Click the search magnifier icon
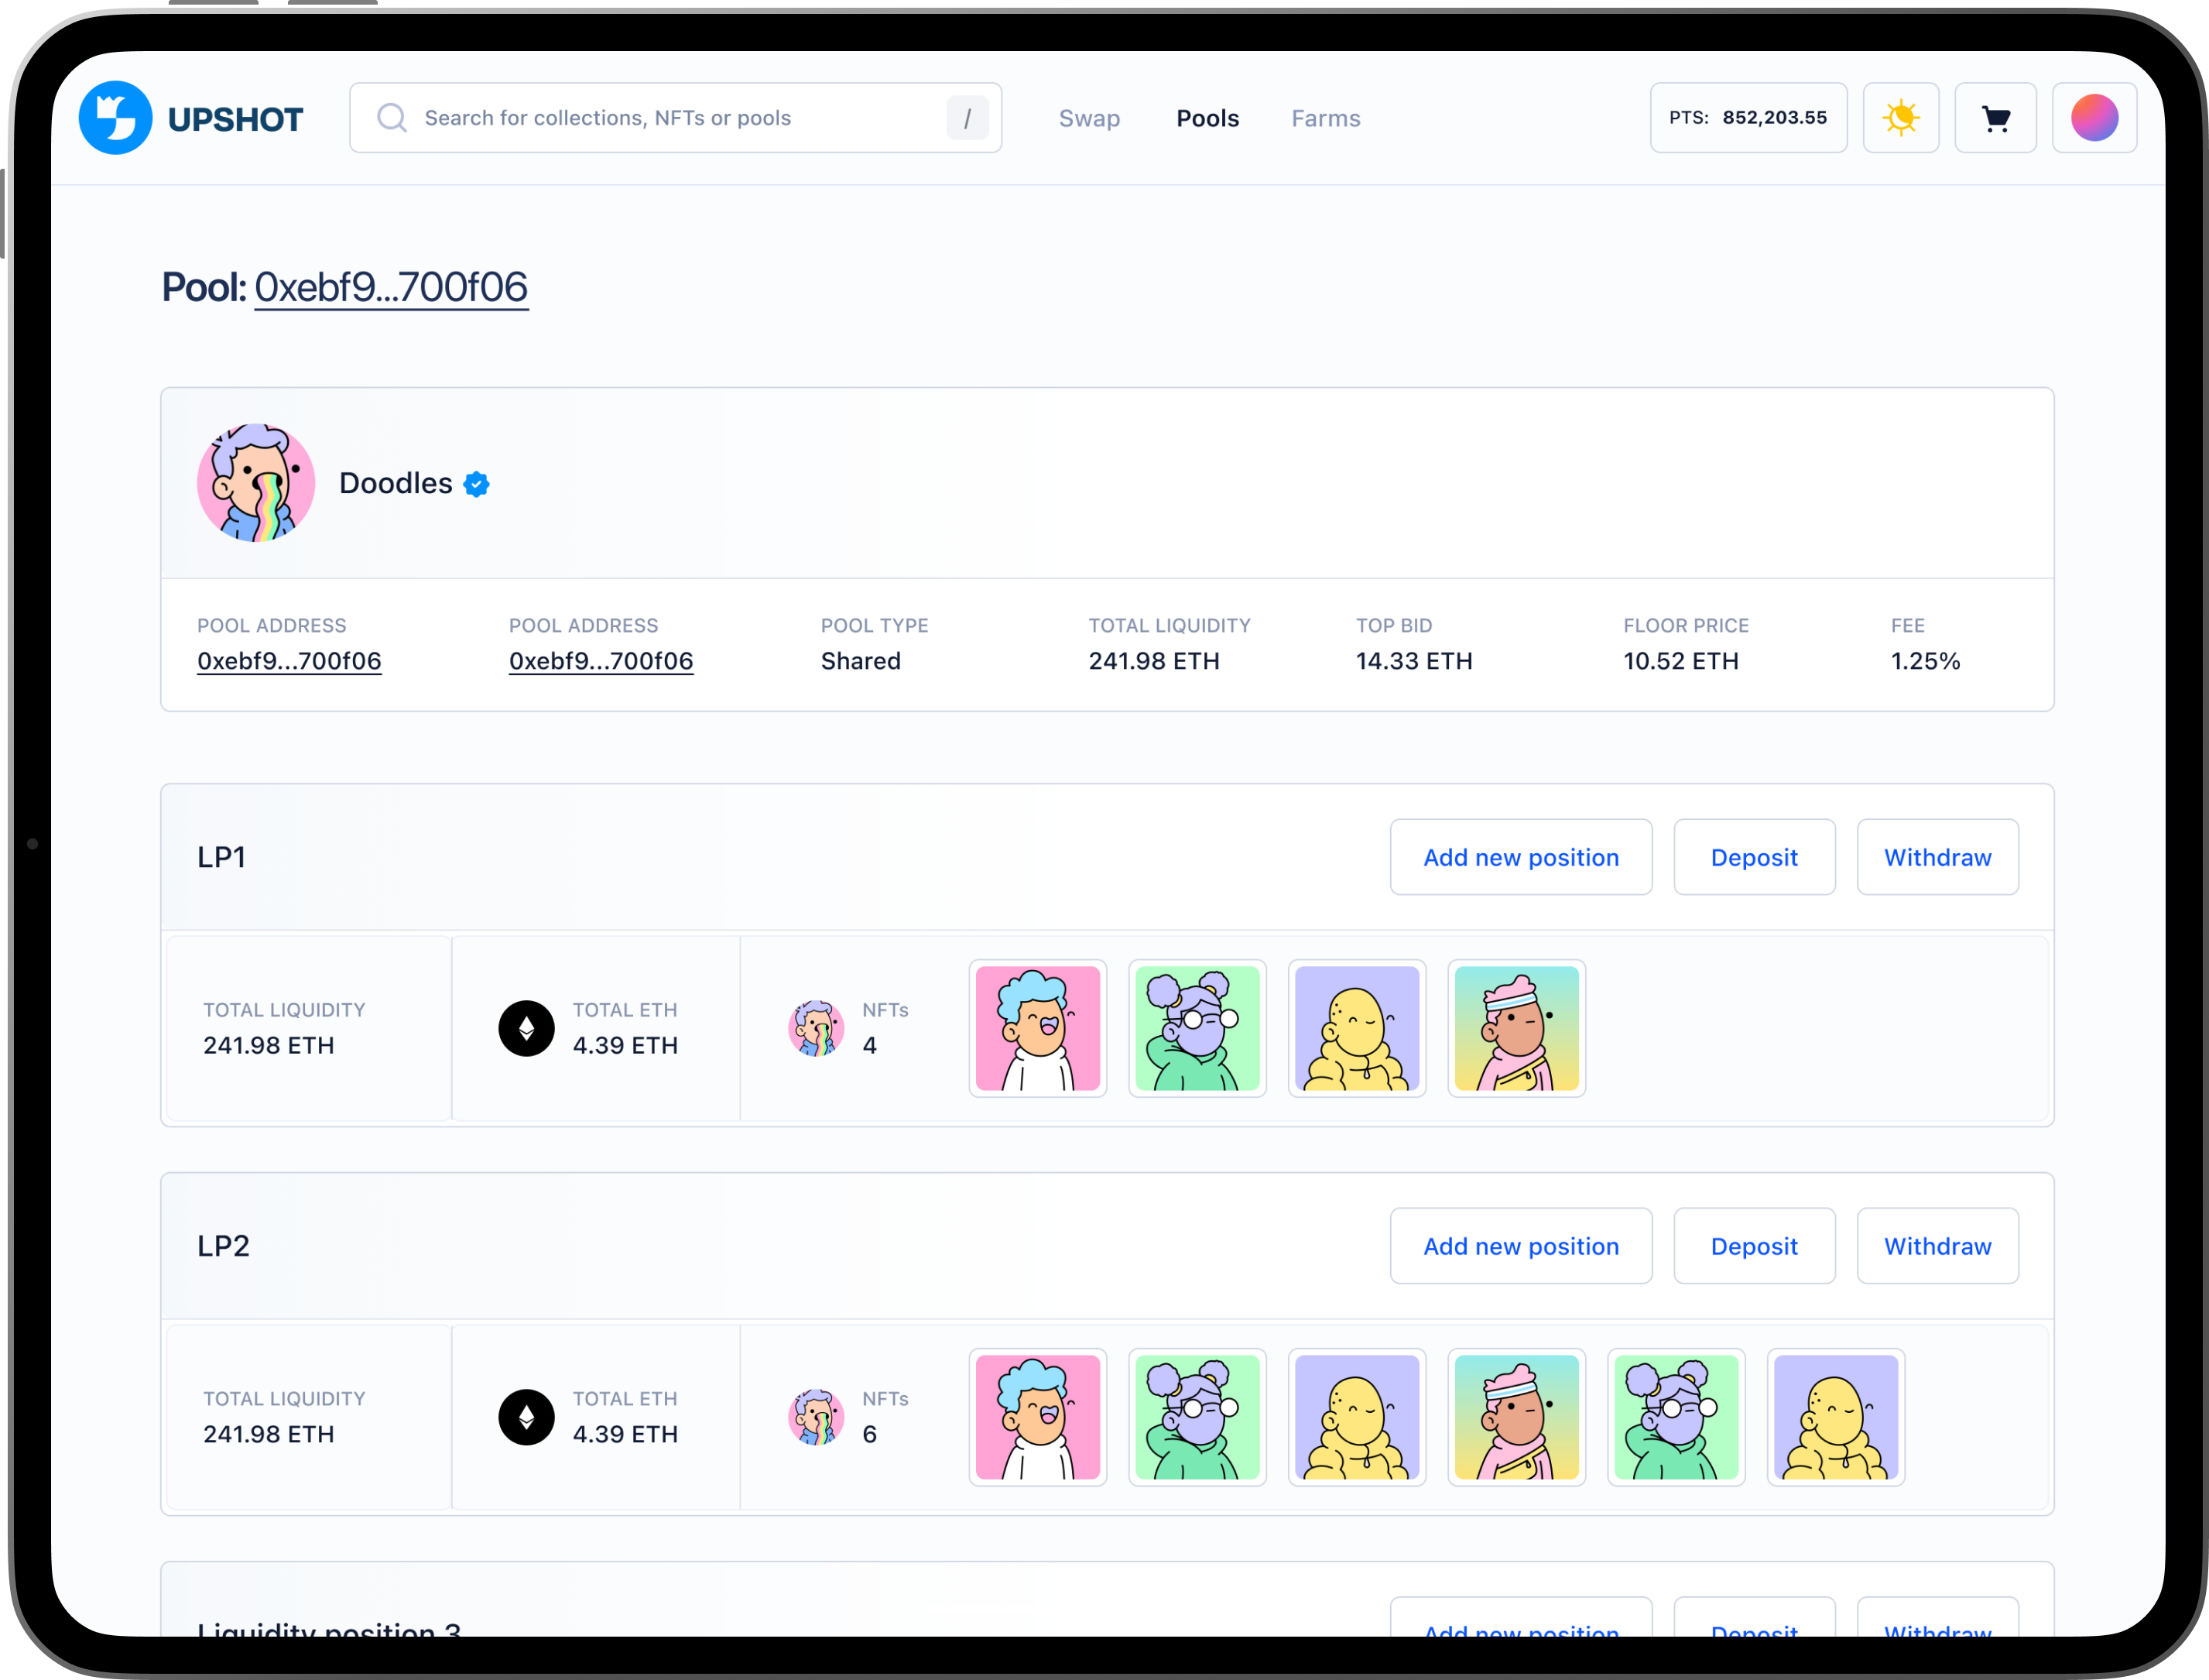 tap(392, 118)
